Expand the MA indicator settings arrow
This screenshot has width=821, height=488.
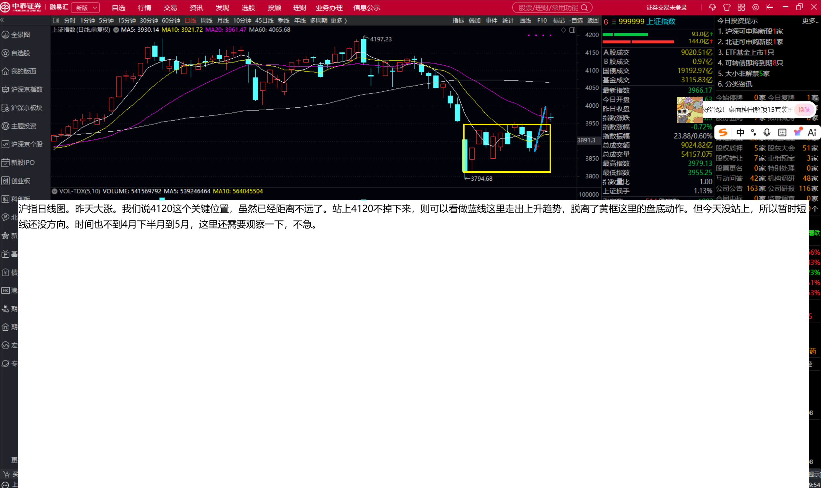(116, 29)
